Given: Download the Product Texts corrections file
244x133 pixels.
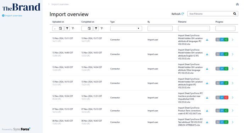Looking at the screenshot, I should point(207,111).
